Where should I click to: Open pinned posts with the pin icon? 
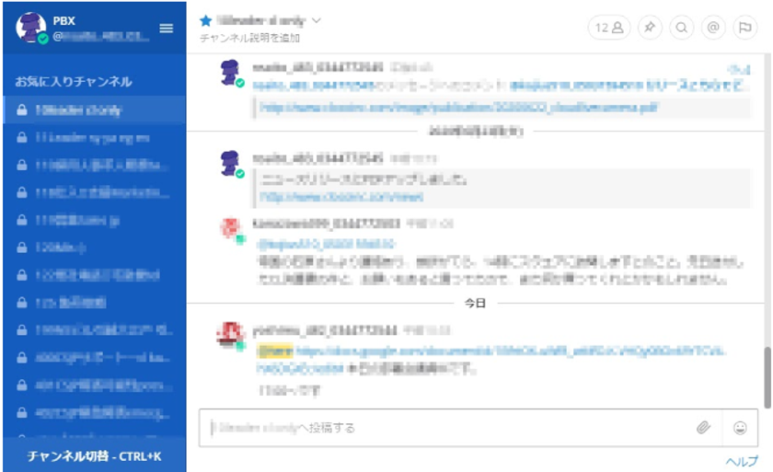click(650, 28)
